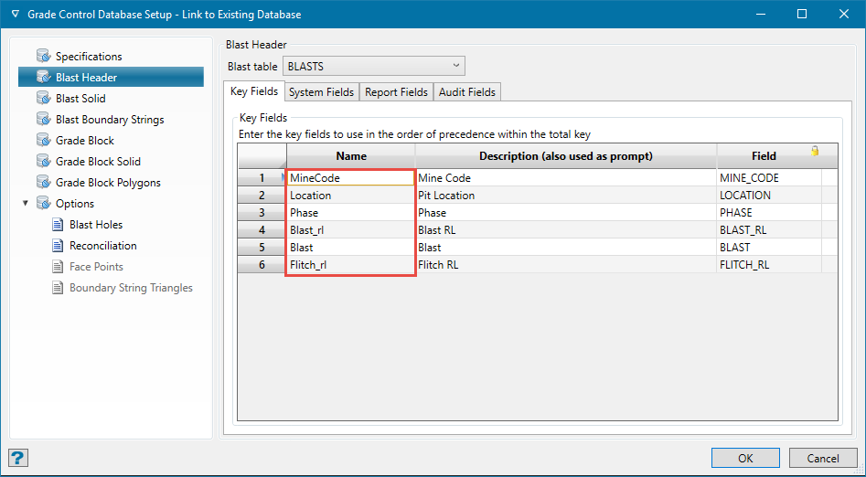Screen dimensions: 866x477
Task: Switch to the Report Fields tab
Action: [x=396, y=92]
